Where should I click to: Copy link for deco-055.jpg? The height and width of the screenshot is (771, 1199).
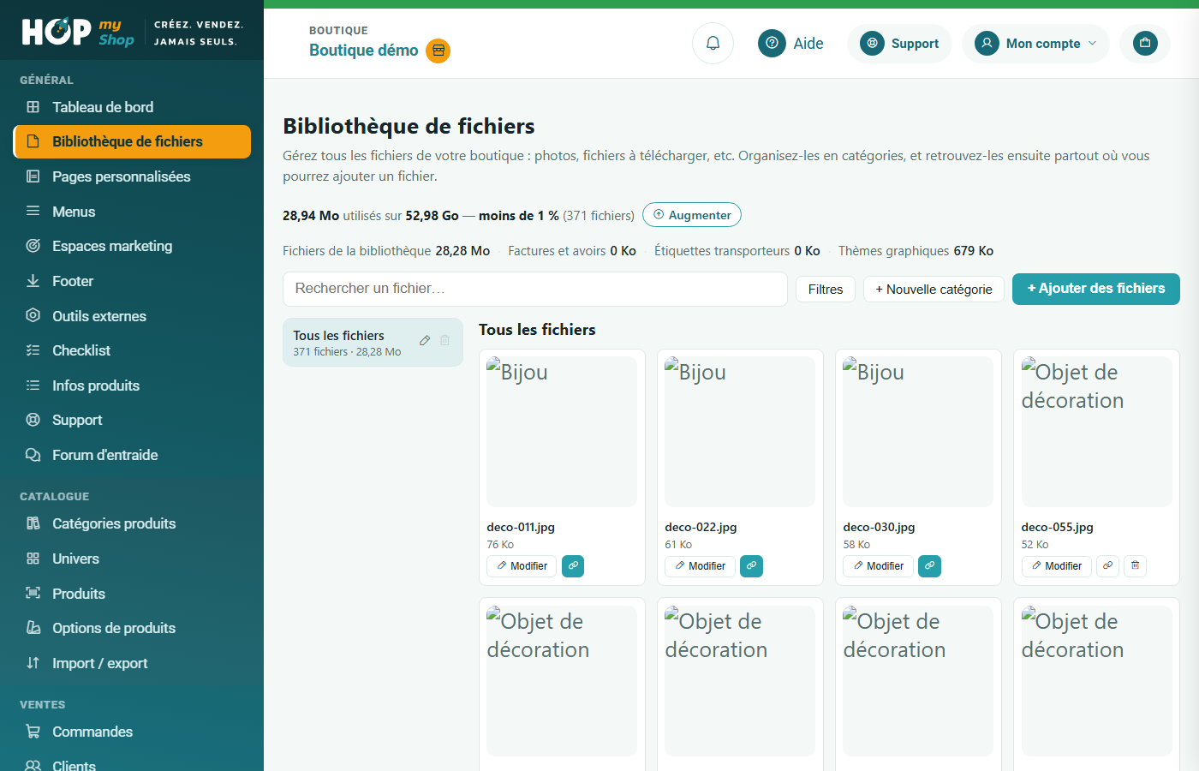click(x=1107, y=566)
